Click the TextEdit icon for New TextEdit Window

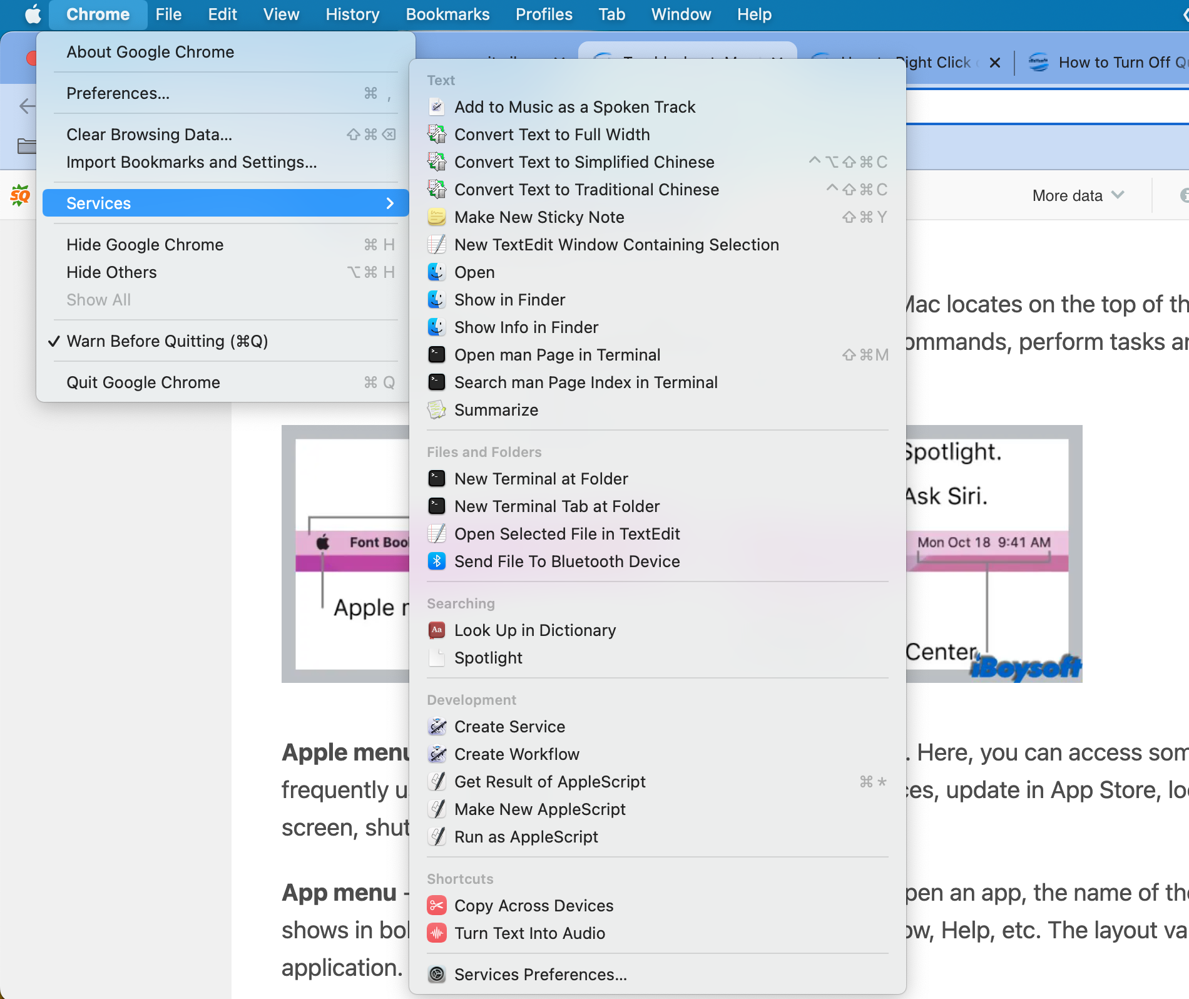pyautogui.click(x=436, y=245)
